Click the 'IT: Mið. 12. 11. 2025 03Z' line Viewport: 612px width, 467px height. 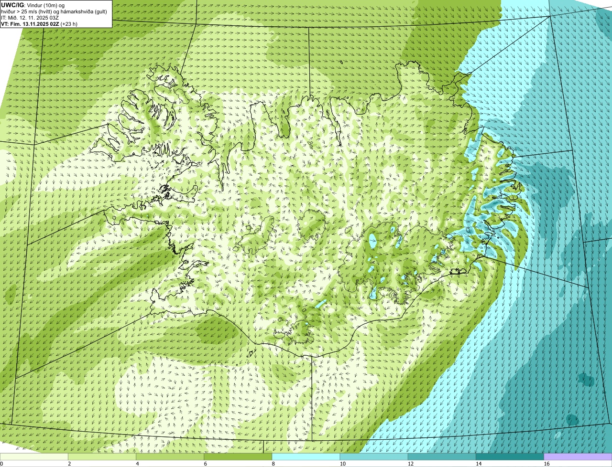[x=30, y=18]
